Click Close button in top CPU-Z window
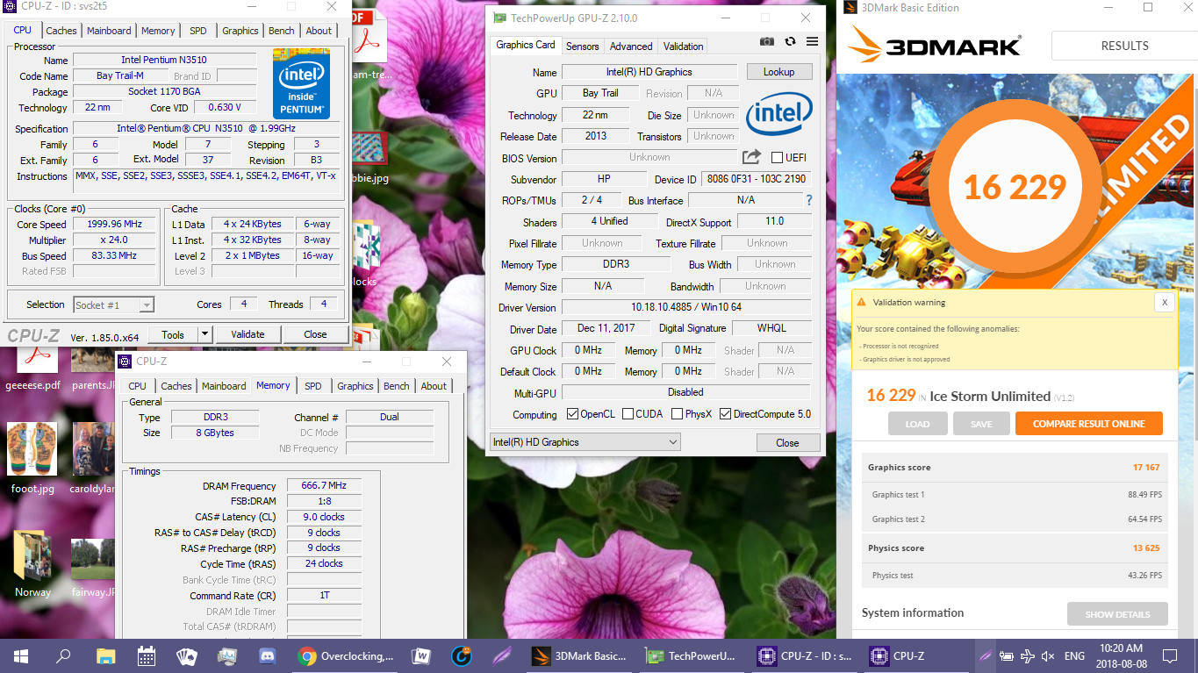 point(315,334)
